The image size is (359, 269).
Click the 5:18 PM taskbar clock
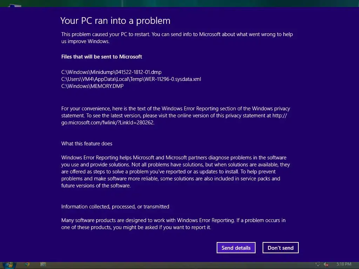[x=344, y=264]
